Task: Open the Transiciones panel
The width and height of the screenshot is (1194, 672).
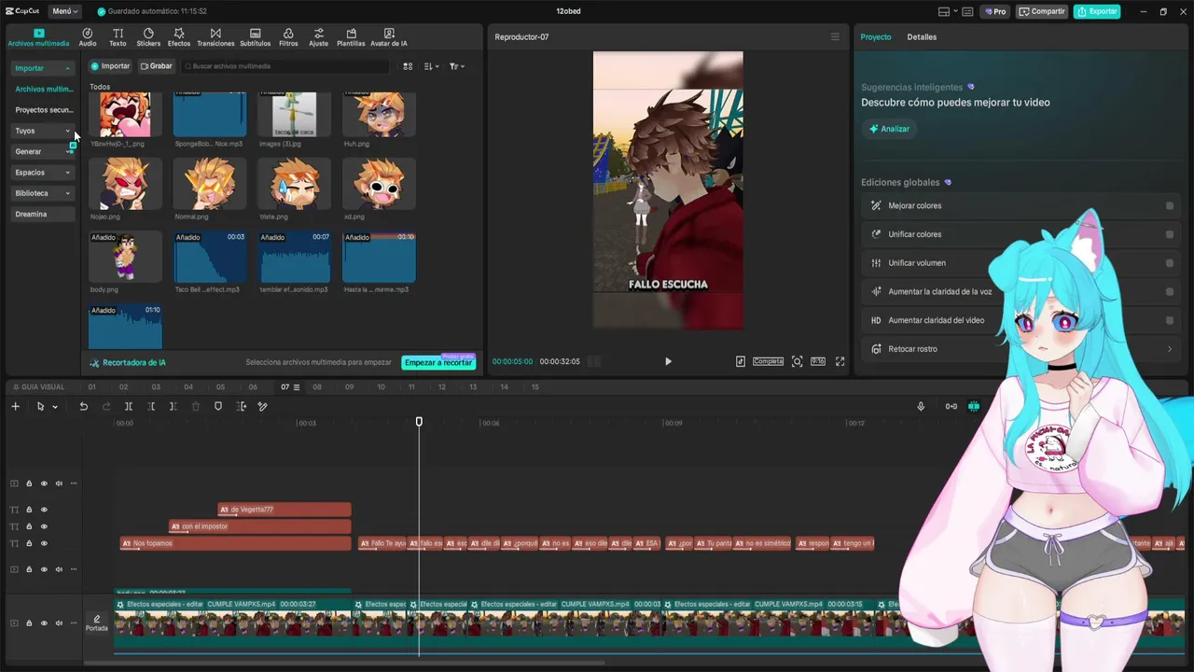Action: click(215, 37)
